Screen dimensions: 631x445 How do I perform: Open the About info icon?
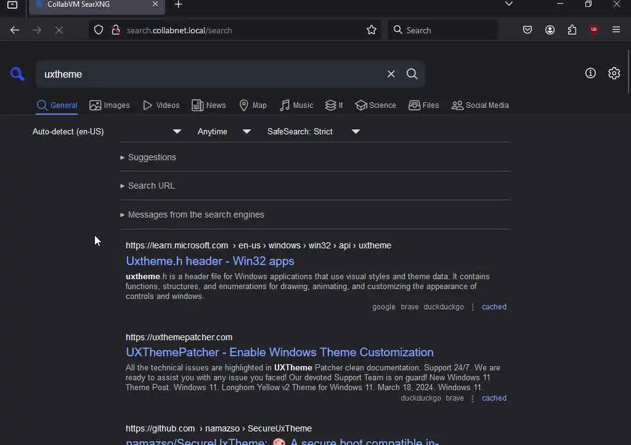tap(590, 73)
